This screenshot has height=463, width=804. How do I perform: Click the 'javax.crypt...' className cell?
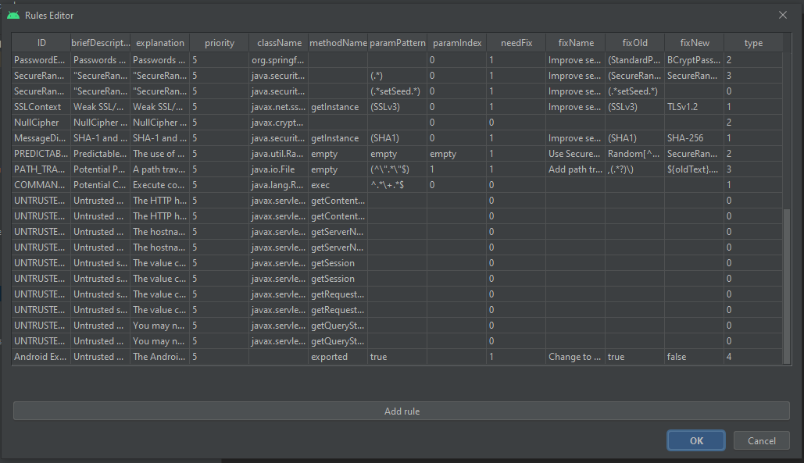click(x=279, y=123)
